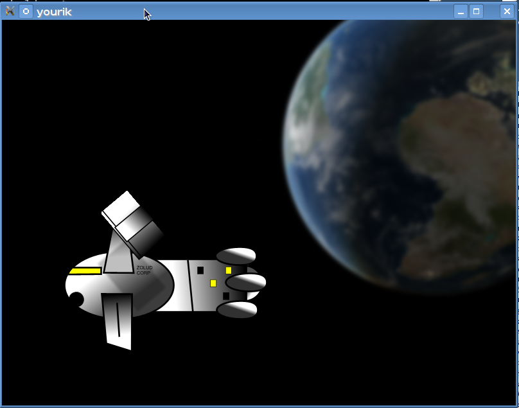Click the spaceship's middle engine pod
519x408 pixels.
tap(246, 282)
